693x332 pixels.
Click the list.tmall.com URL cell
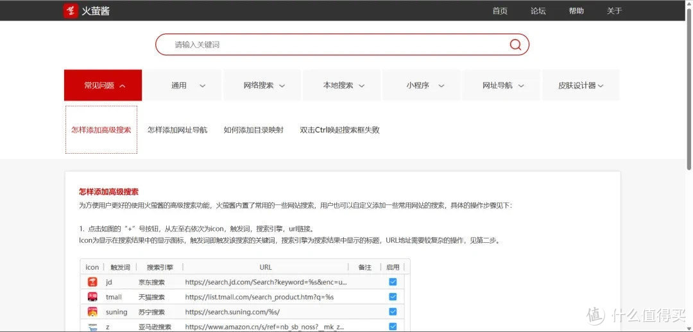coord(259,297)
